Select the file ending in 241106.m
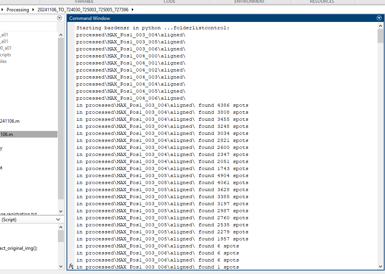 tap(10, 121)
